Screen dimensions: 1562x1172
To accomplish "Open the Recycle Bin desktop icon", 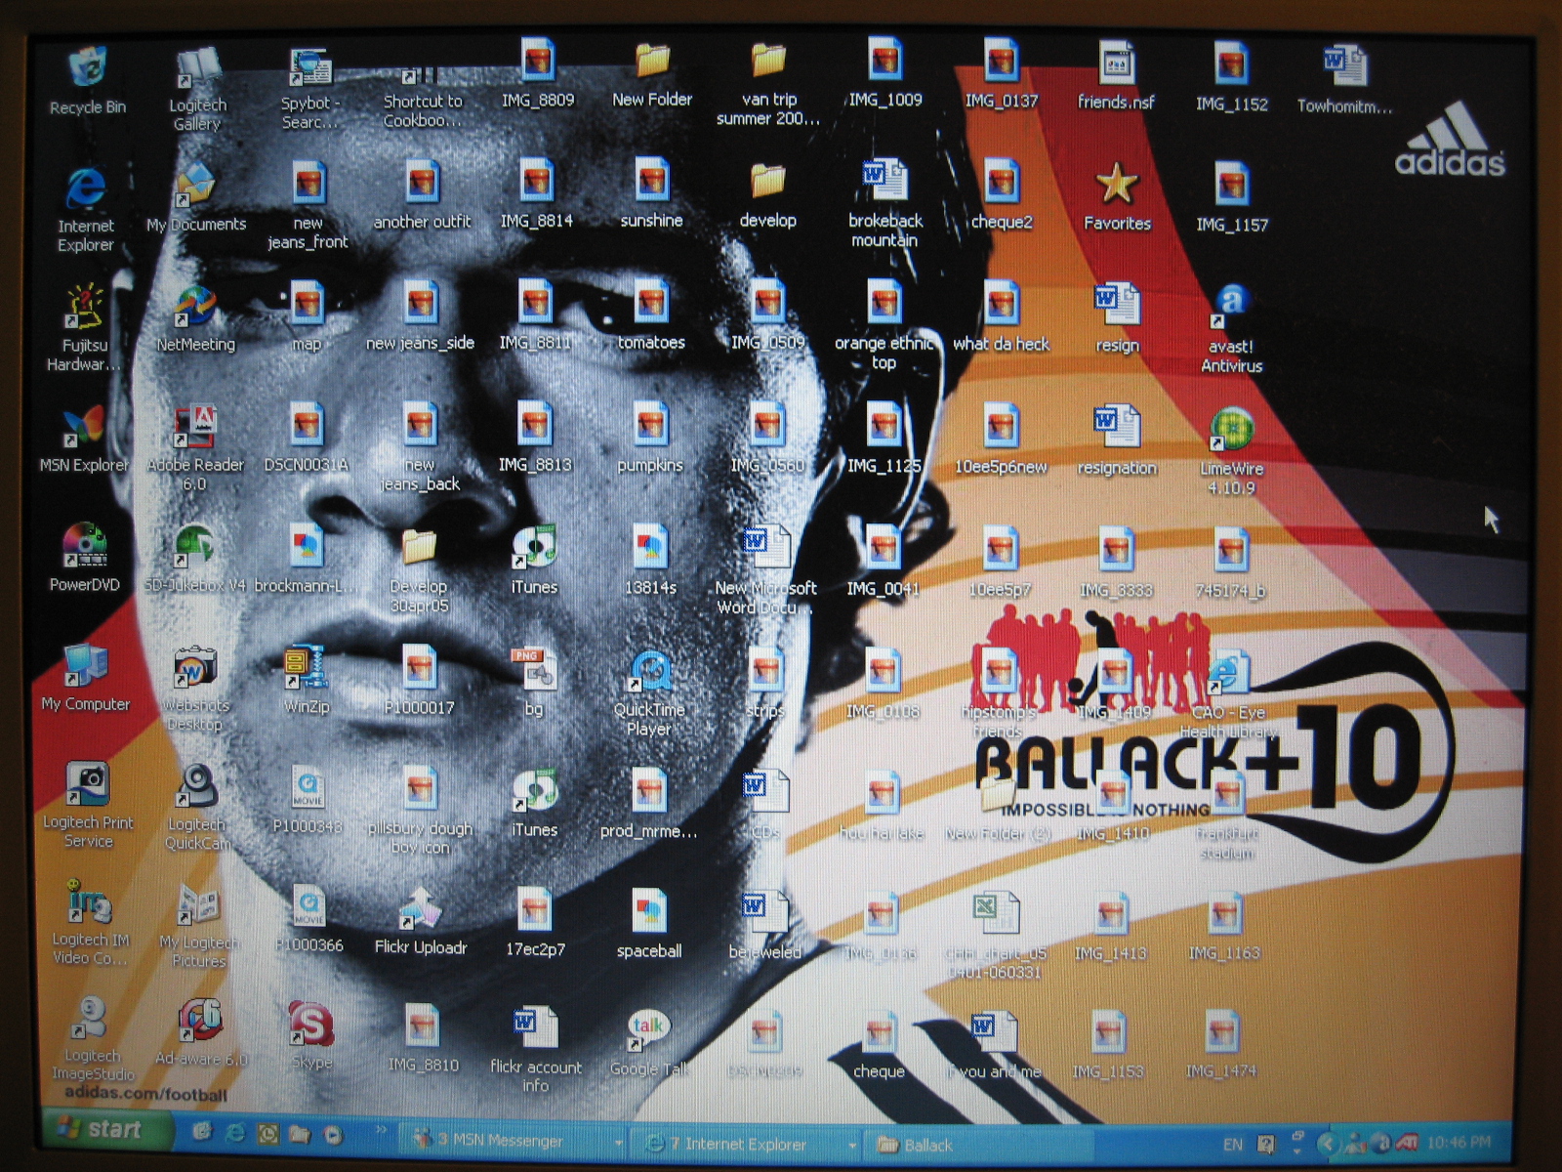I will (x=88, y=66).
